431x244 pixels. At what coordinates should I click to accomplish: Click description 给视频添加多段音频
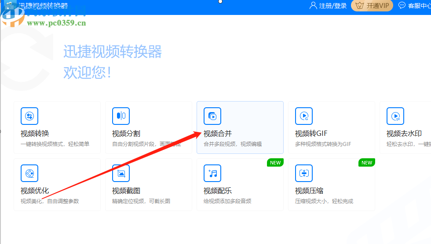[227, 201]
